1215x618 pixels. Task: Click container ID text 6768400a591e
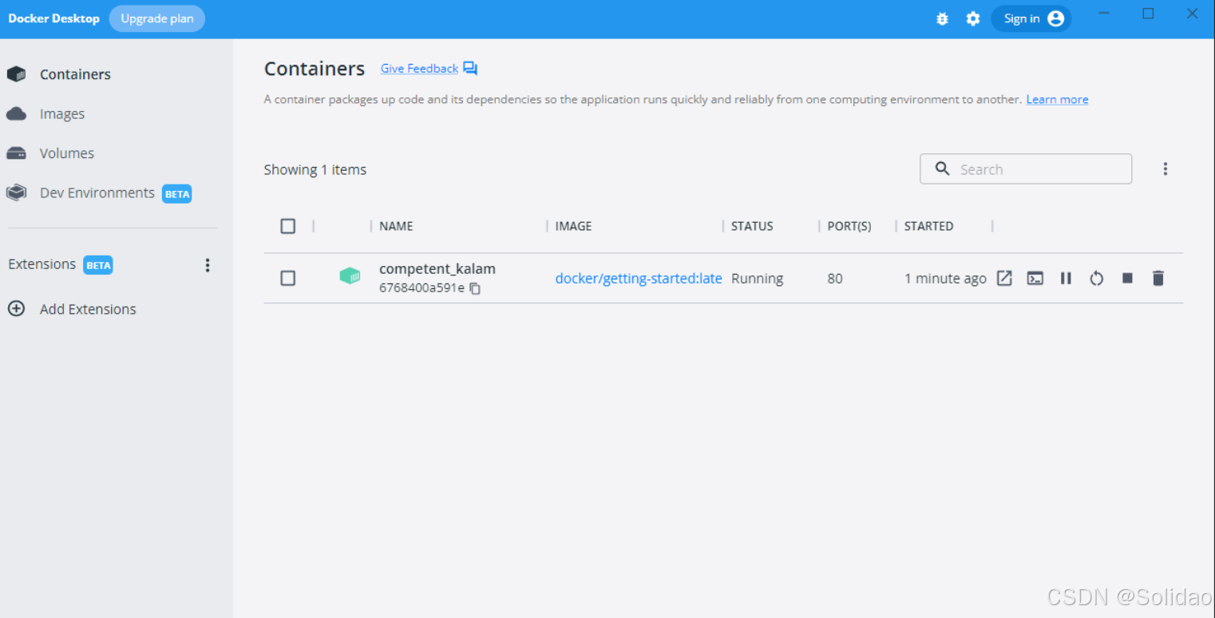pos(421,287)
